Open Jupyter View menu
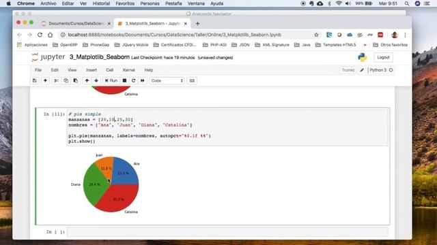437x245 pixels. [x=72, y=70]
